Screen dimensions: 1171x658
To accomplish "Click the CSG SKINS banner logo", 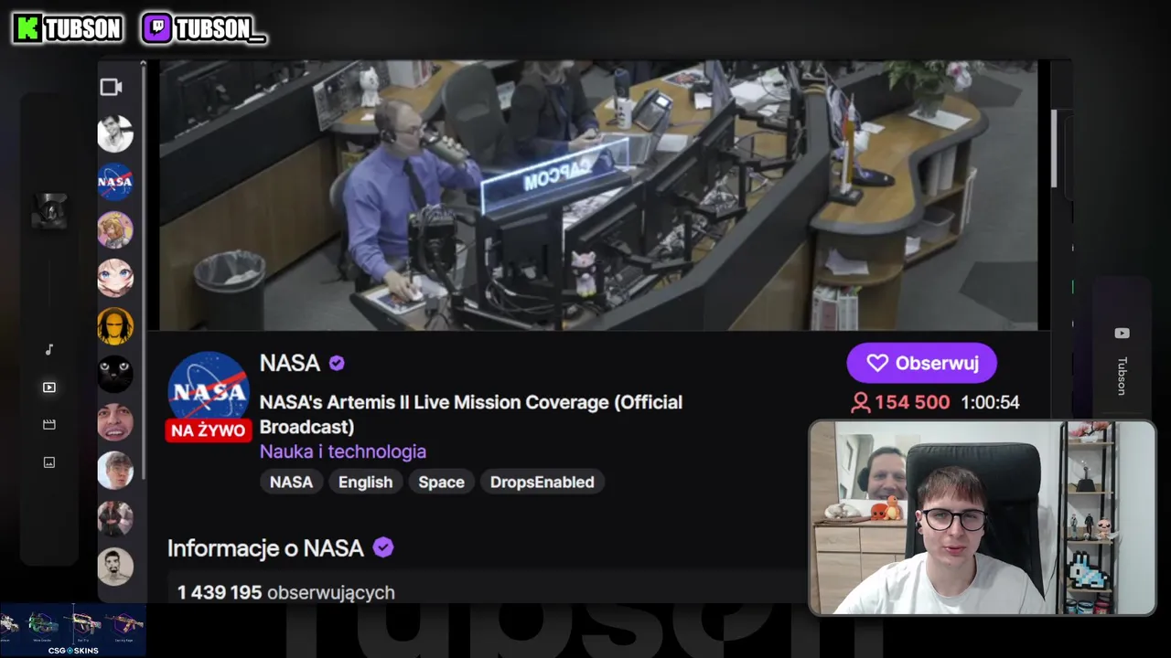I will [73, 650].
